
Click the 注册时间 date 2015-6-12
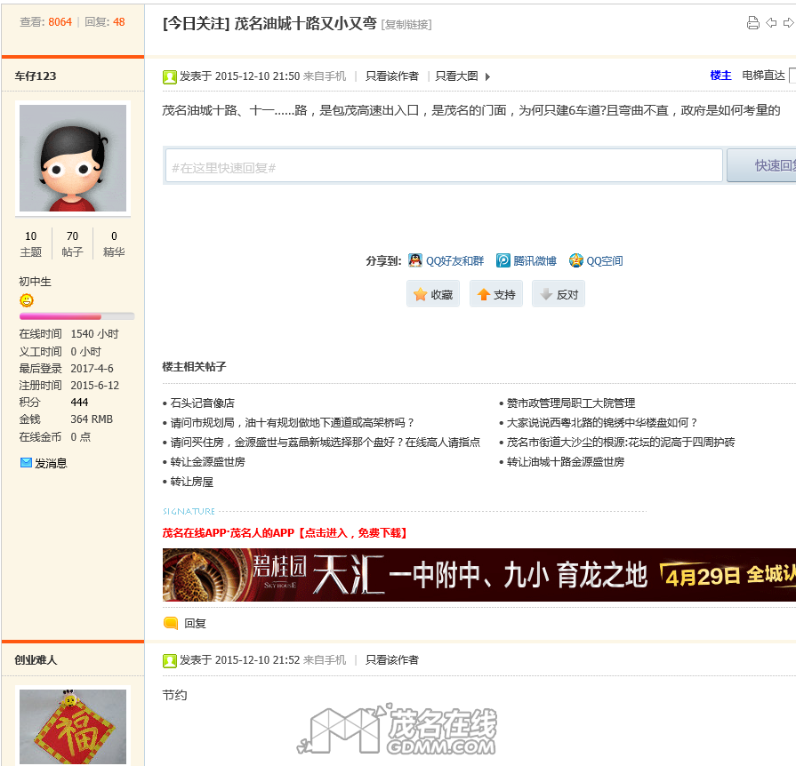(x=95, y=385)
